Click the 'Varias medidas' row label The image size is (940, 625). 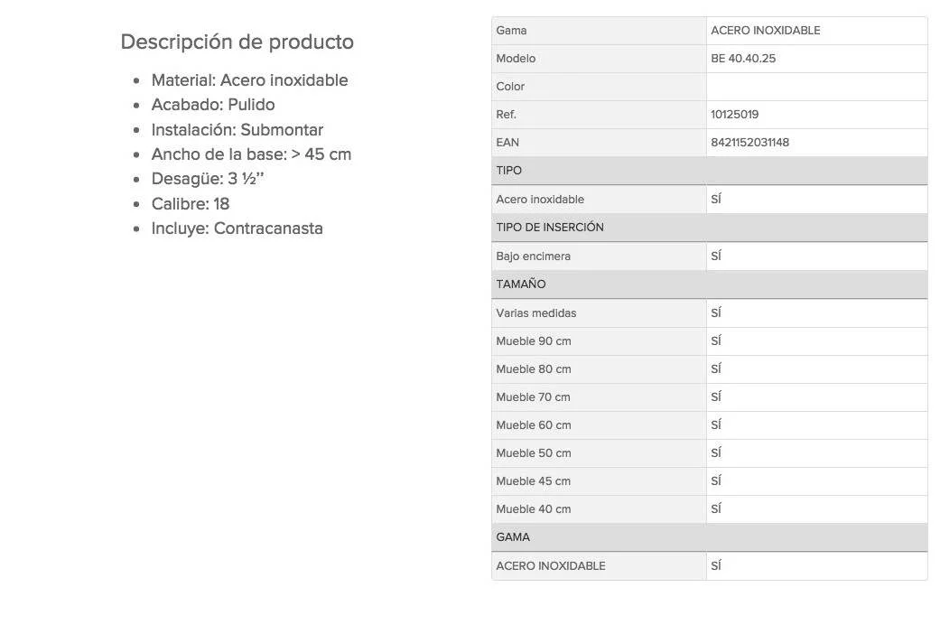coord(536,313)
